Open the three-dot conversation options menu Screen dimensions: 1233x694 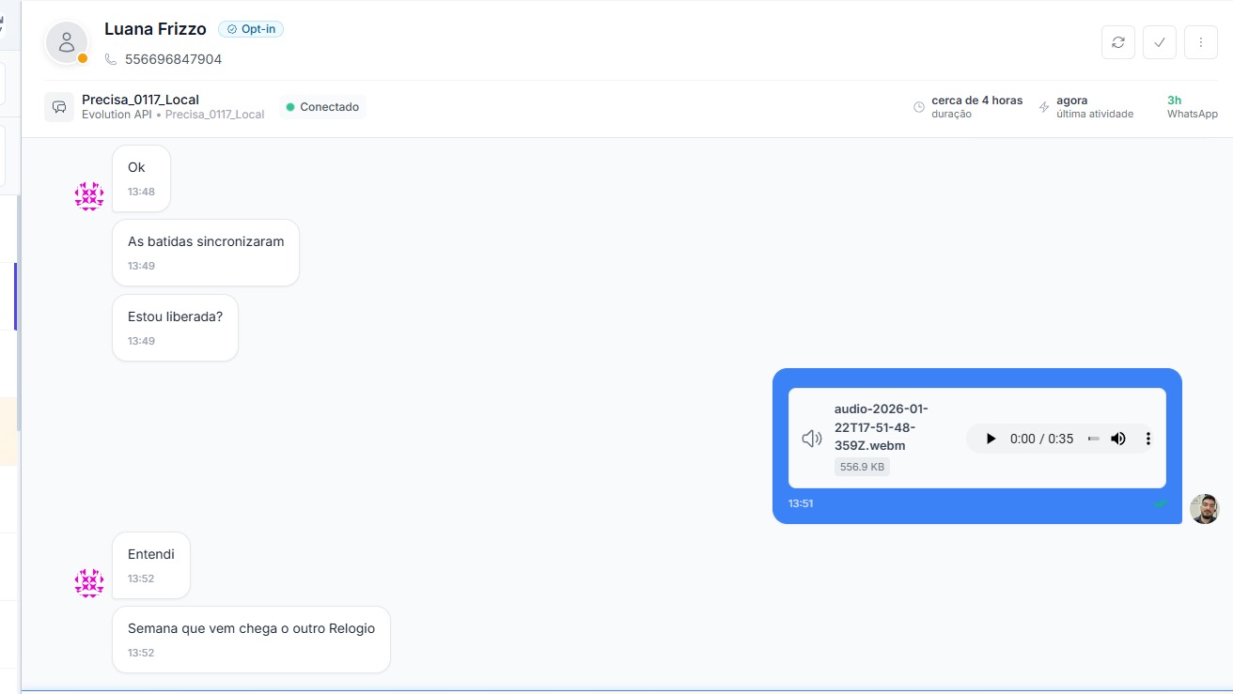(1200, 42)
